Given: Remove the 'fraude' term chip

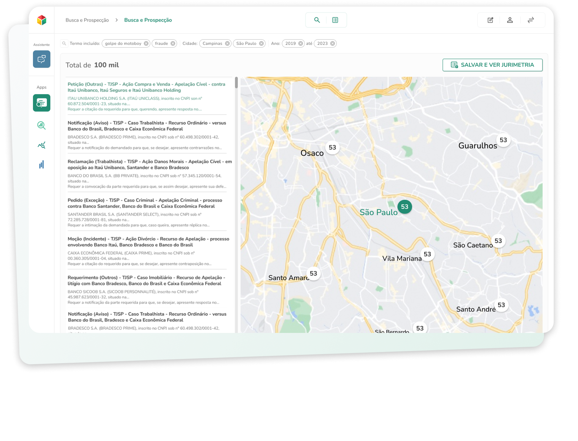Looking at the screenshot, I should (x=173, y=43).
